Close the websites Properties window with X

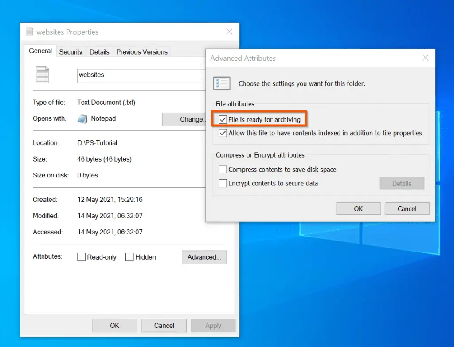tap(229, 32)
